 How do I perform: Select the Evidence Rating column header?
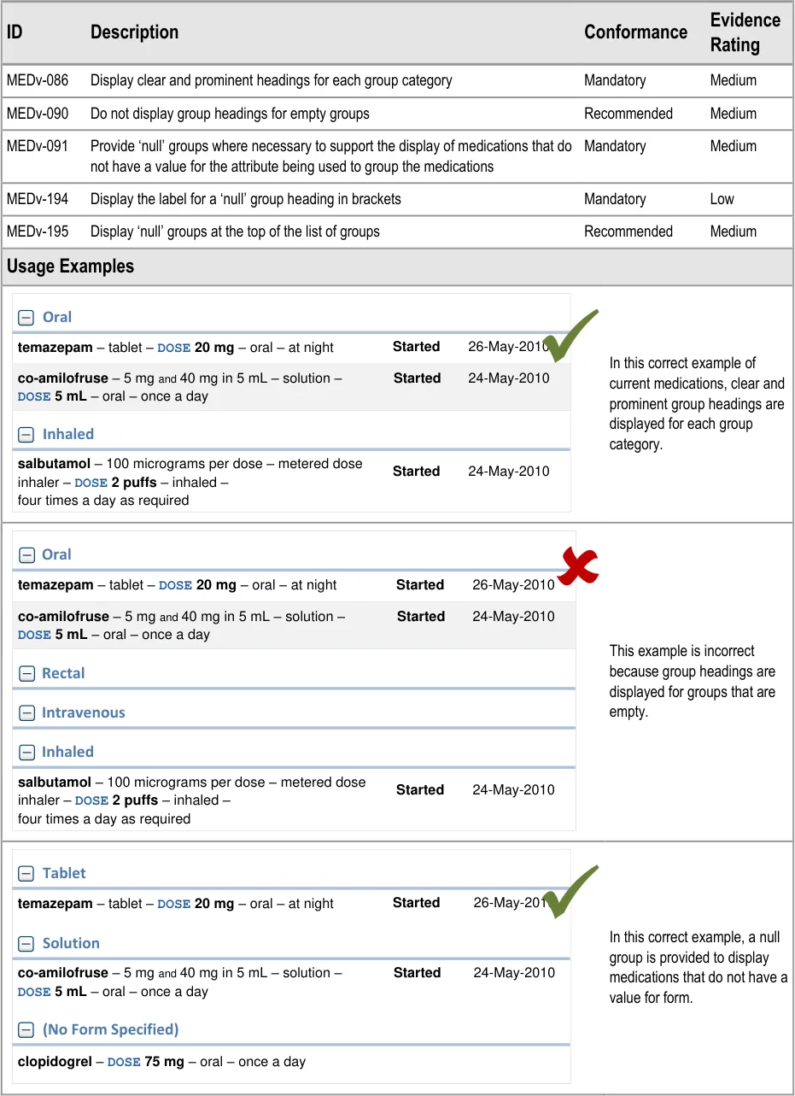pyautogui.click(x=745, y=32)
